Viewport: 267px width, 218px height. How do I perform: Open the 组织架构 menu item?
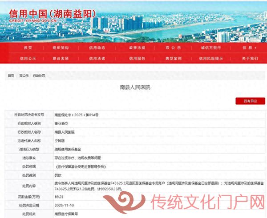pyautogui.click(x=61, y=48)
